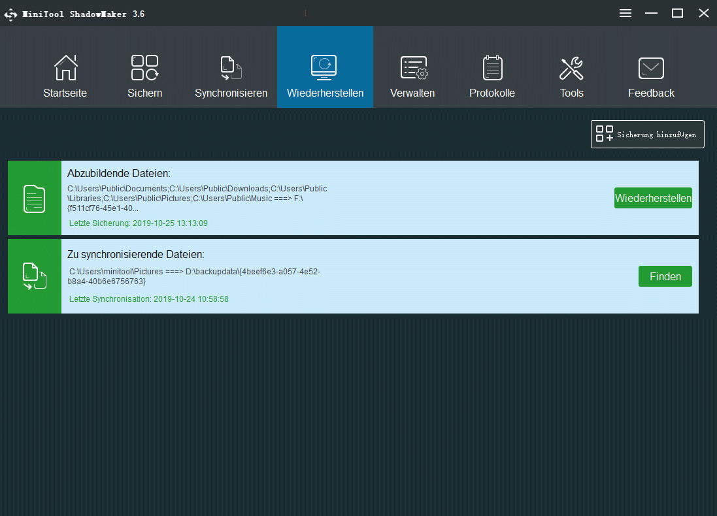
Task: Click the green sync files icon
Action: coord(35,276)
